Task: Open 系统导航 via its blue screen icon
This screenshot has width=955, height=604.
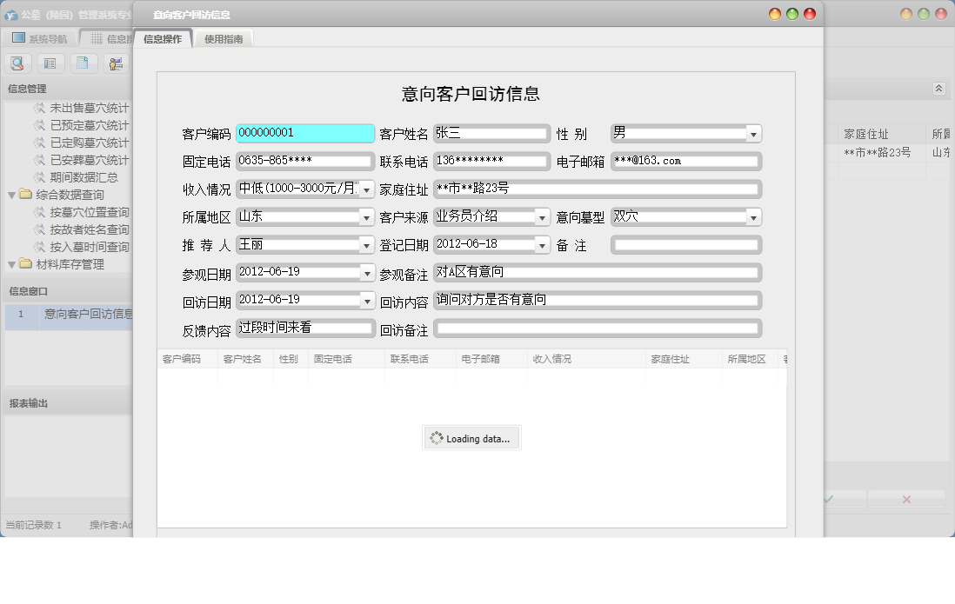Action: [16, 37]
